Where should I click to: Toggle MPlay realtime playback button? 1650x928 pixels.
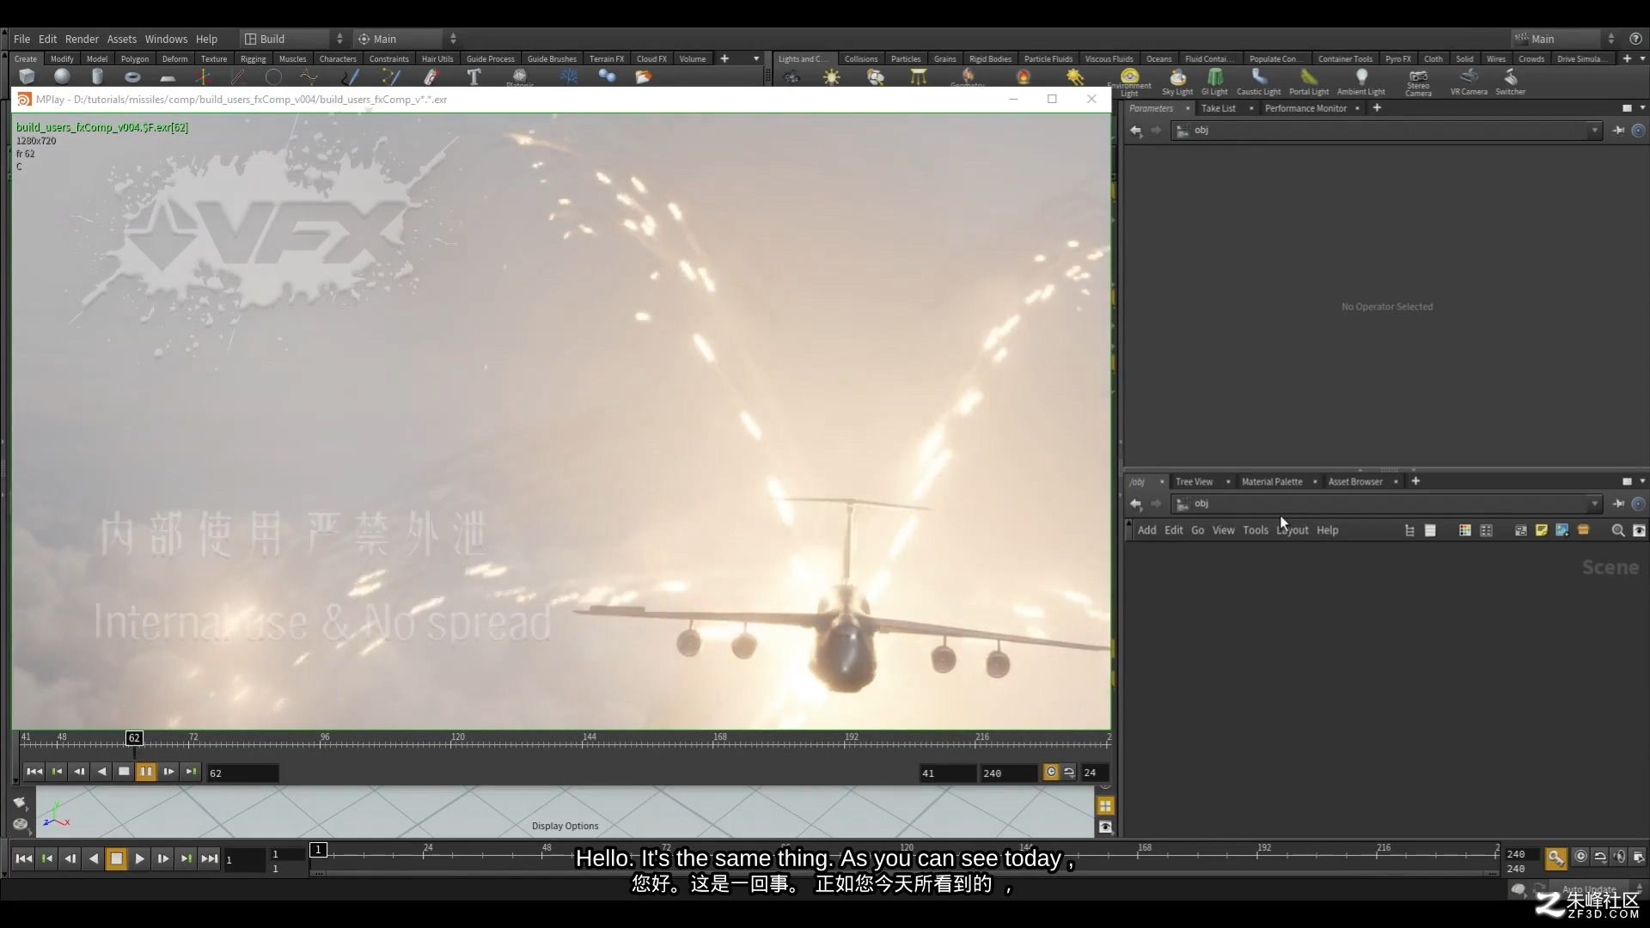point(1051,772)
